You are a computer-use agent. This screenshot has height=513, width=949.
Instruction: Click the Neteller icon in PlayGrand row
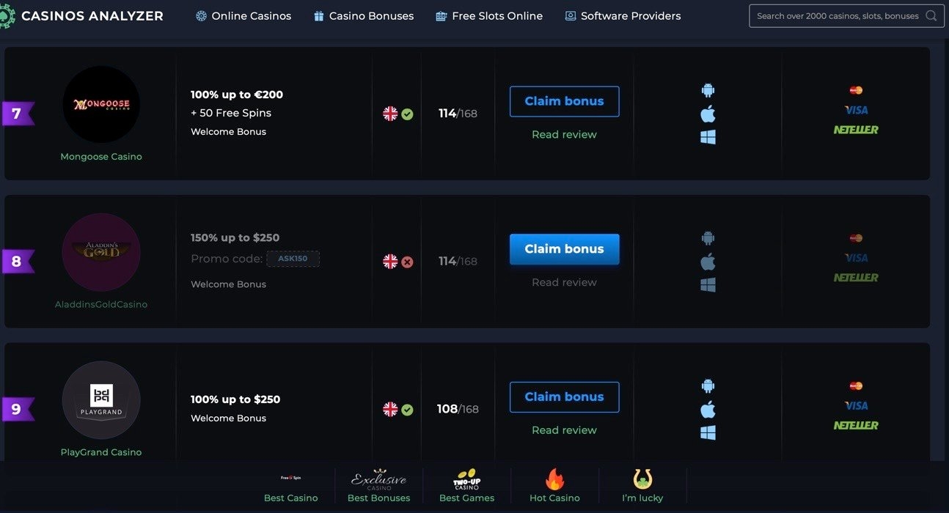coord(856,426)
